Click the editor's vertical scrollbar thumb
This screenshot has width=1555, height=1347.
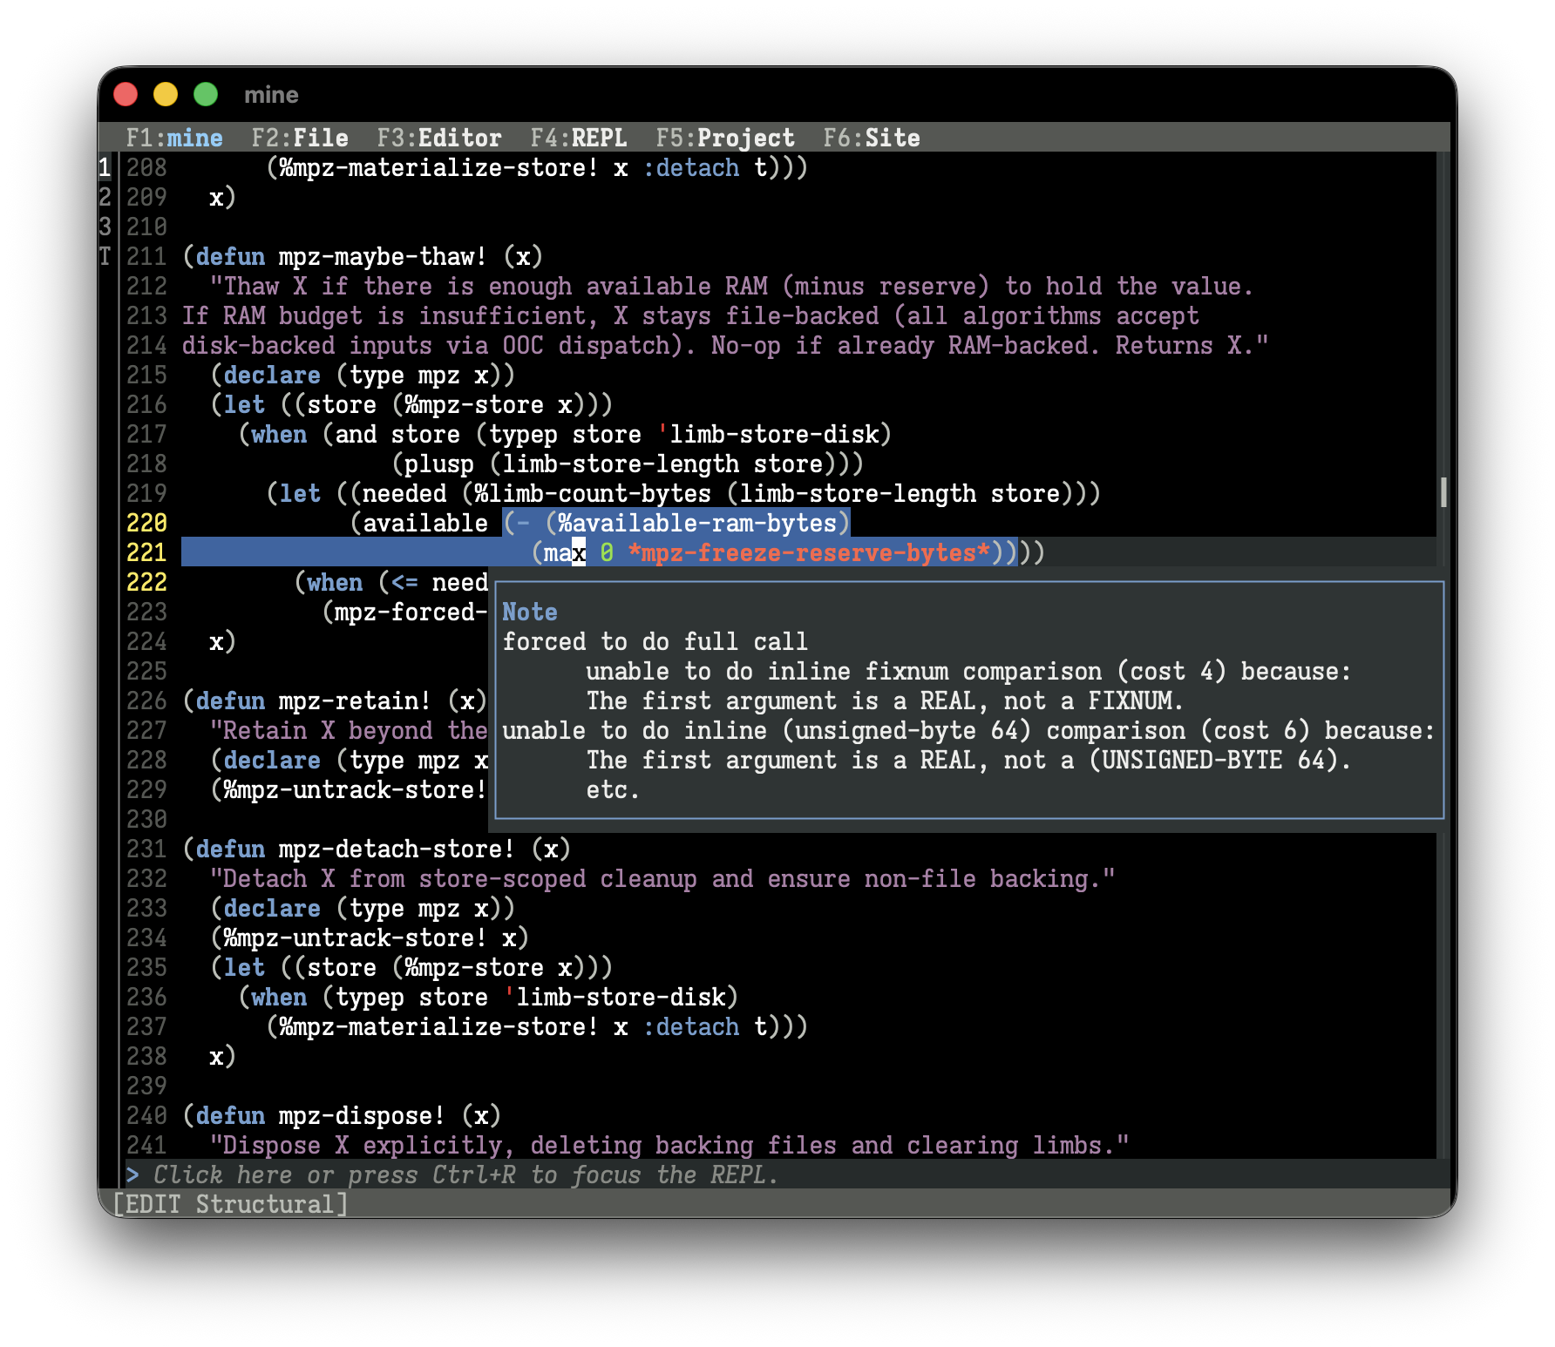[x=1443, y=492]
